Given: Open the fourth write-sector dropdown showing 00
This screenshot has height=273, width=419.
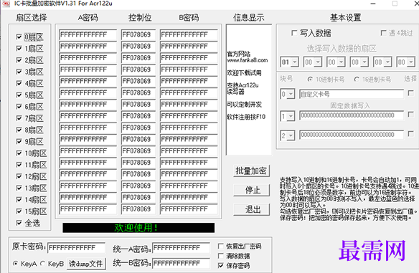Looking at the screenshot, I should [359, 62].
